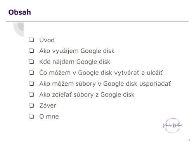Select the Kde nájdem Google disk text
This screenshot has width=194, height=145.
point(75,62)
